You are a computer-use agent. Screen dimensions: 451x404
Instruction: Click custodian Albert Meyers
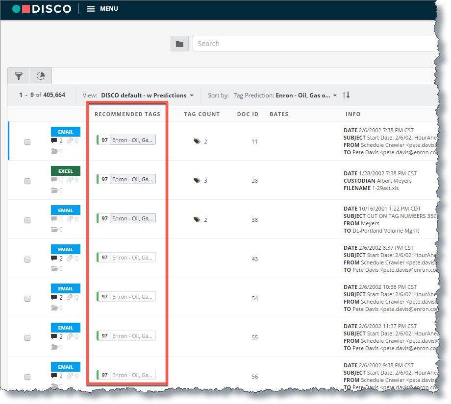point(394,181)
